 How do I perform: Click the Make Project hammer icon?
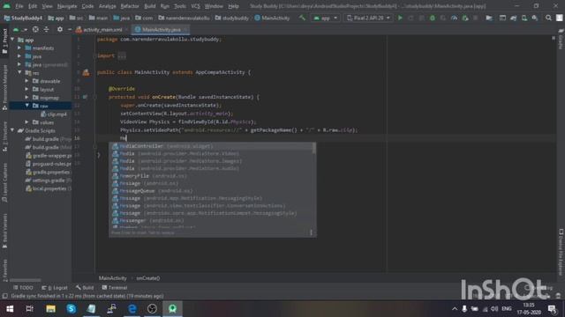click(x=302, y=18)
